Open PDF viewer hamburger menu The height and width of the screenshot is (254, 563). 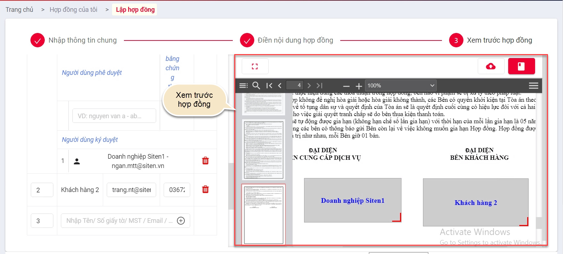tap(534, 86)
